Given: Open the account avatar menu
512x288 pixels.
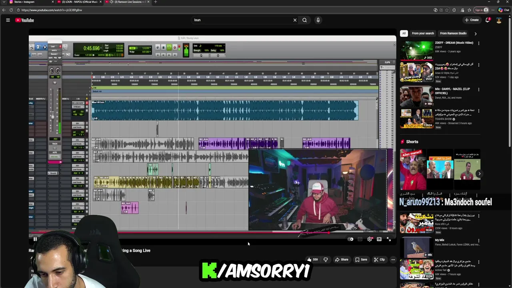Looking at the screenshot, I should point(499,20).
